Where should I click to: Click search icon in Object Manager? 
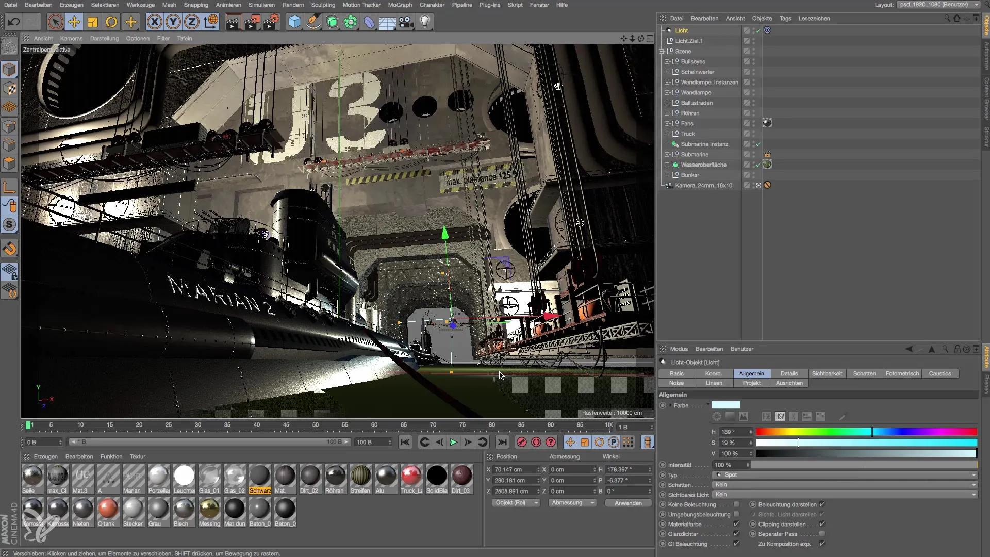coord(947,18)
